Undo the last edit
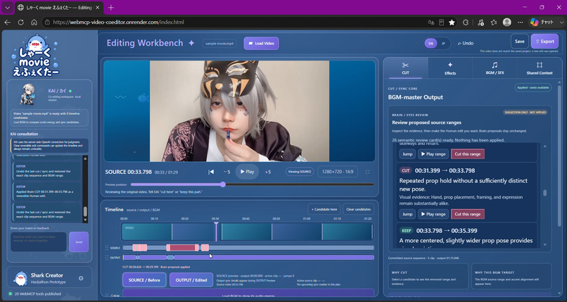The image size is (567, 302). tap(466, 43)
